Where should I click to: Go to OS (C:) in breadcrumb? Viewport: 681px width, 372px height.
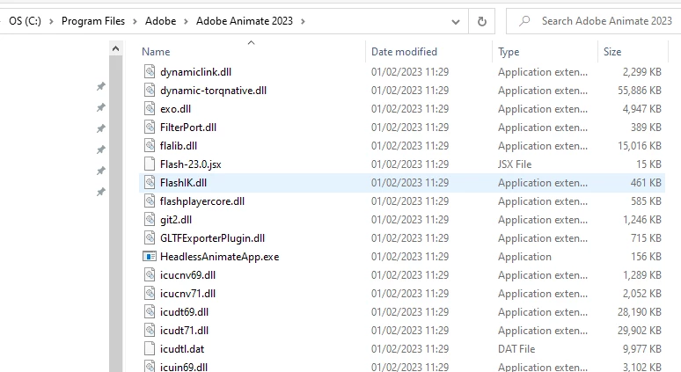25,21
